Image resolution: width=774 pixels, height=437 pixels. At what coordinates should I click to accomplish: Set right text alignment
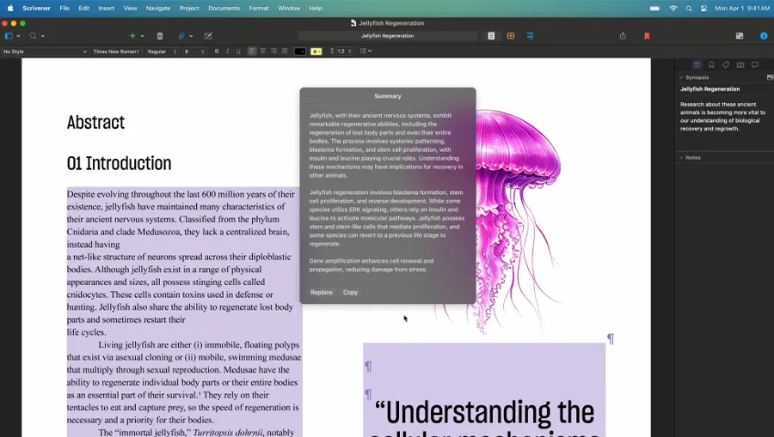click(x=273, y=52)
